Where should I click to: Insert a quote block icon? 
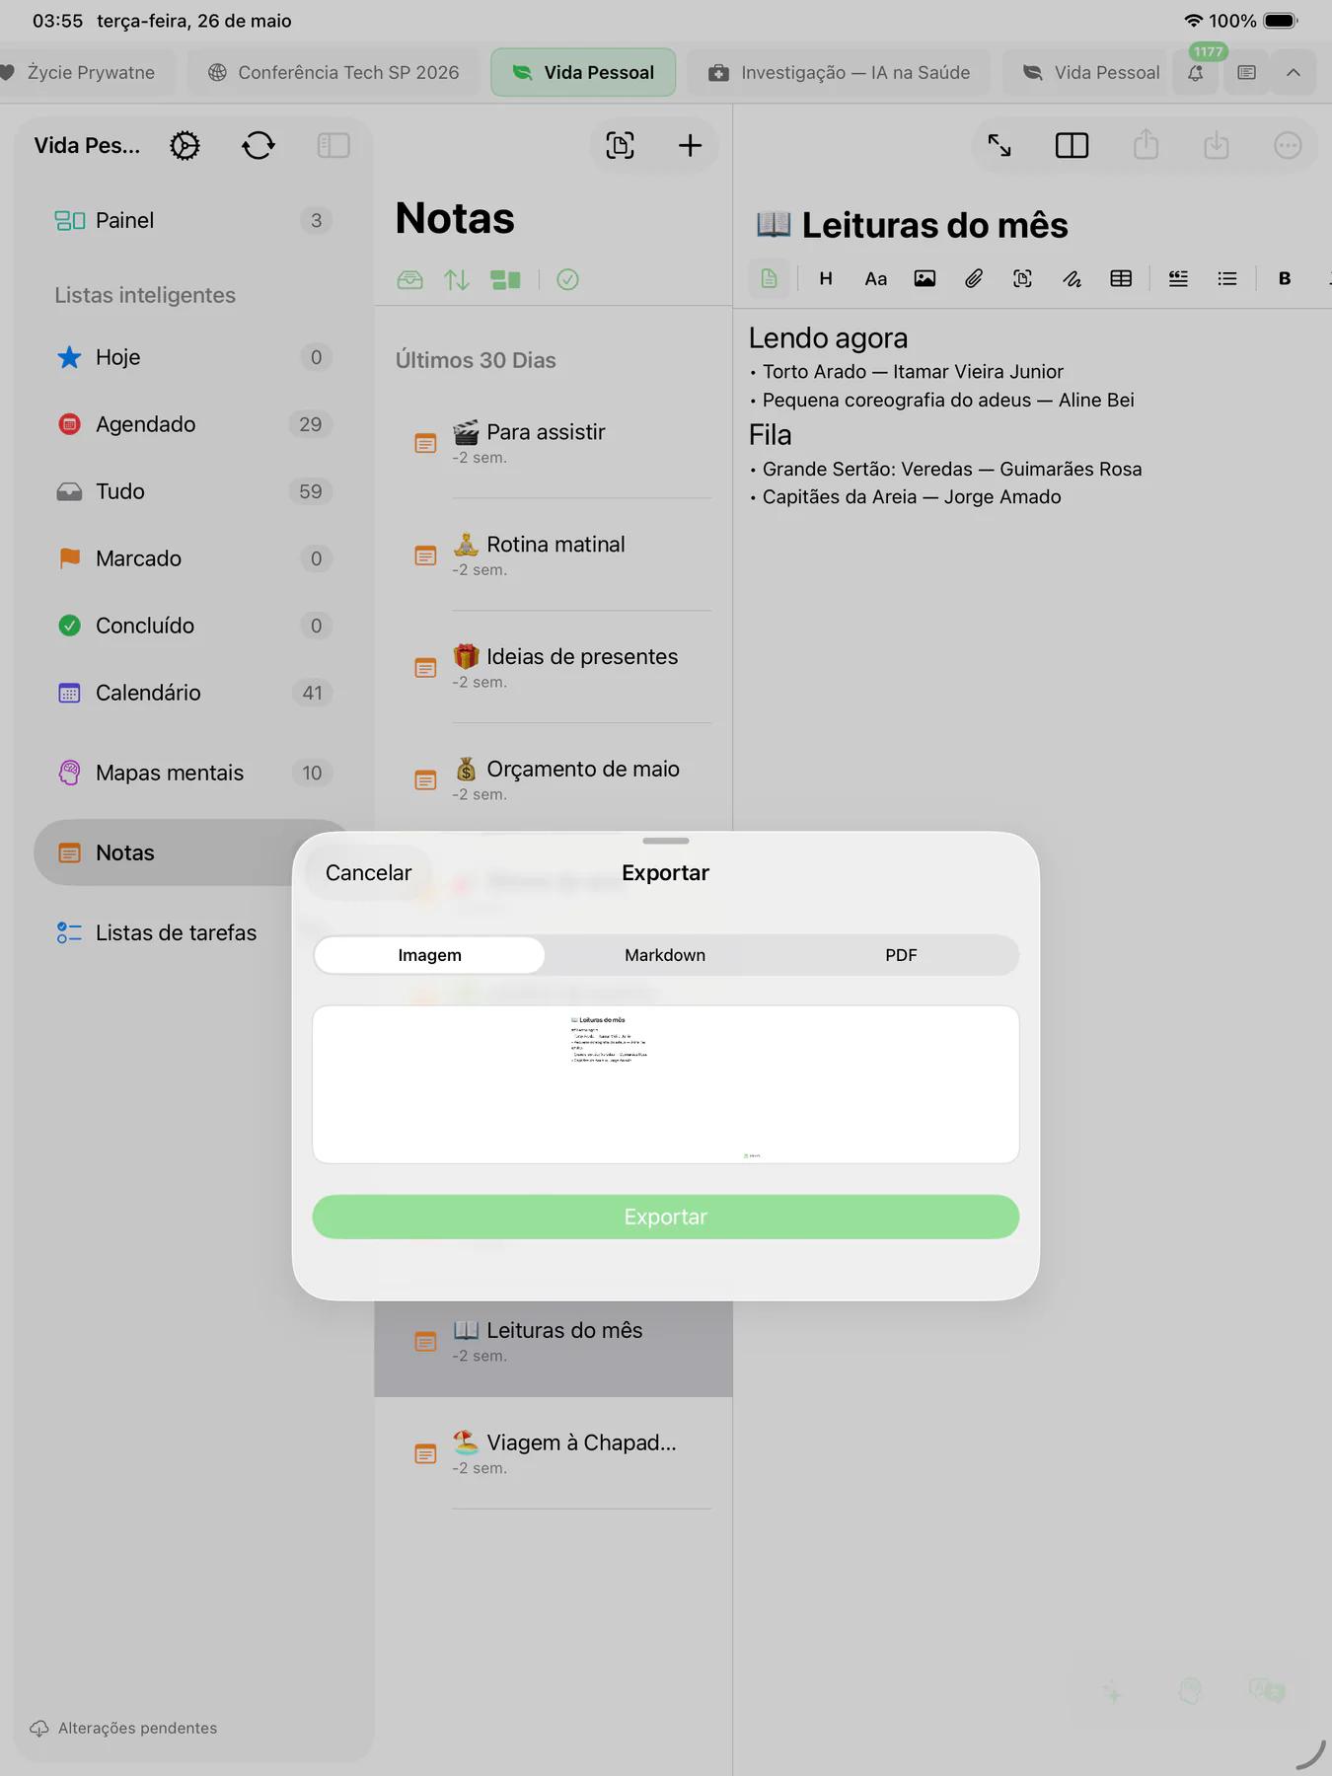1178,278
